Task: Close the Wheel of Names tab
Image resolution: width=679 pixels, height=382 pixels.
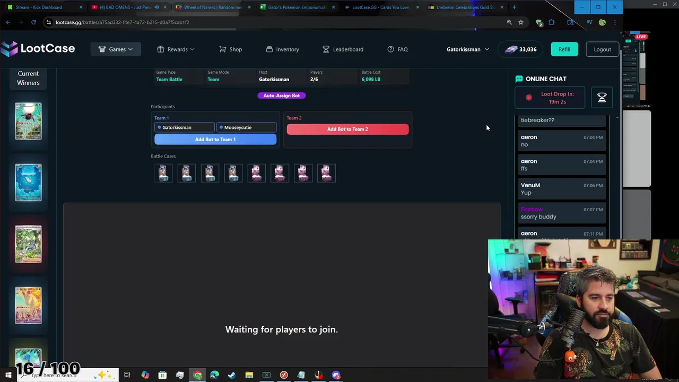Action: coord(249,7)
